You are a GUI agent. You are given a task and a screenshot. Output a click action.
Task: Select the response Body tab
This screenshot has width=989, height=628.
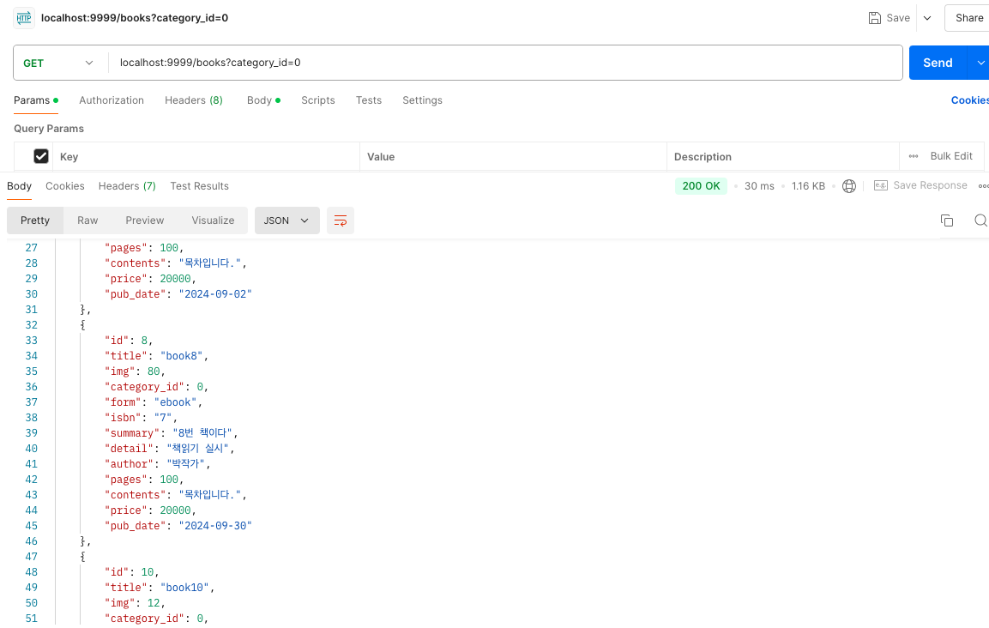19,186
